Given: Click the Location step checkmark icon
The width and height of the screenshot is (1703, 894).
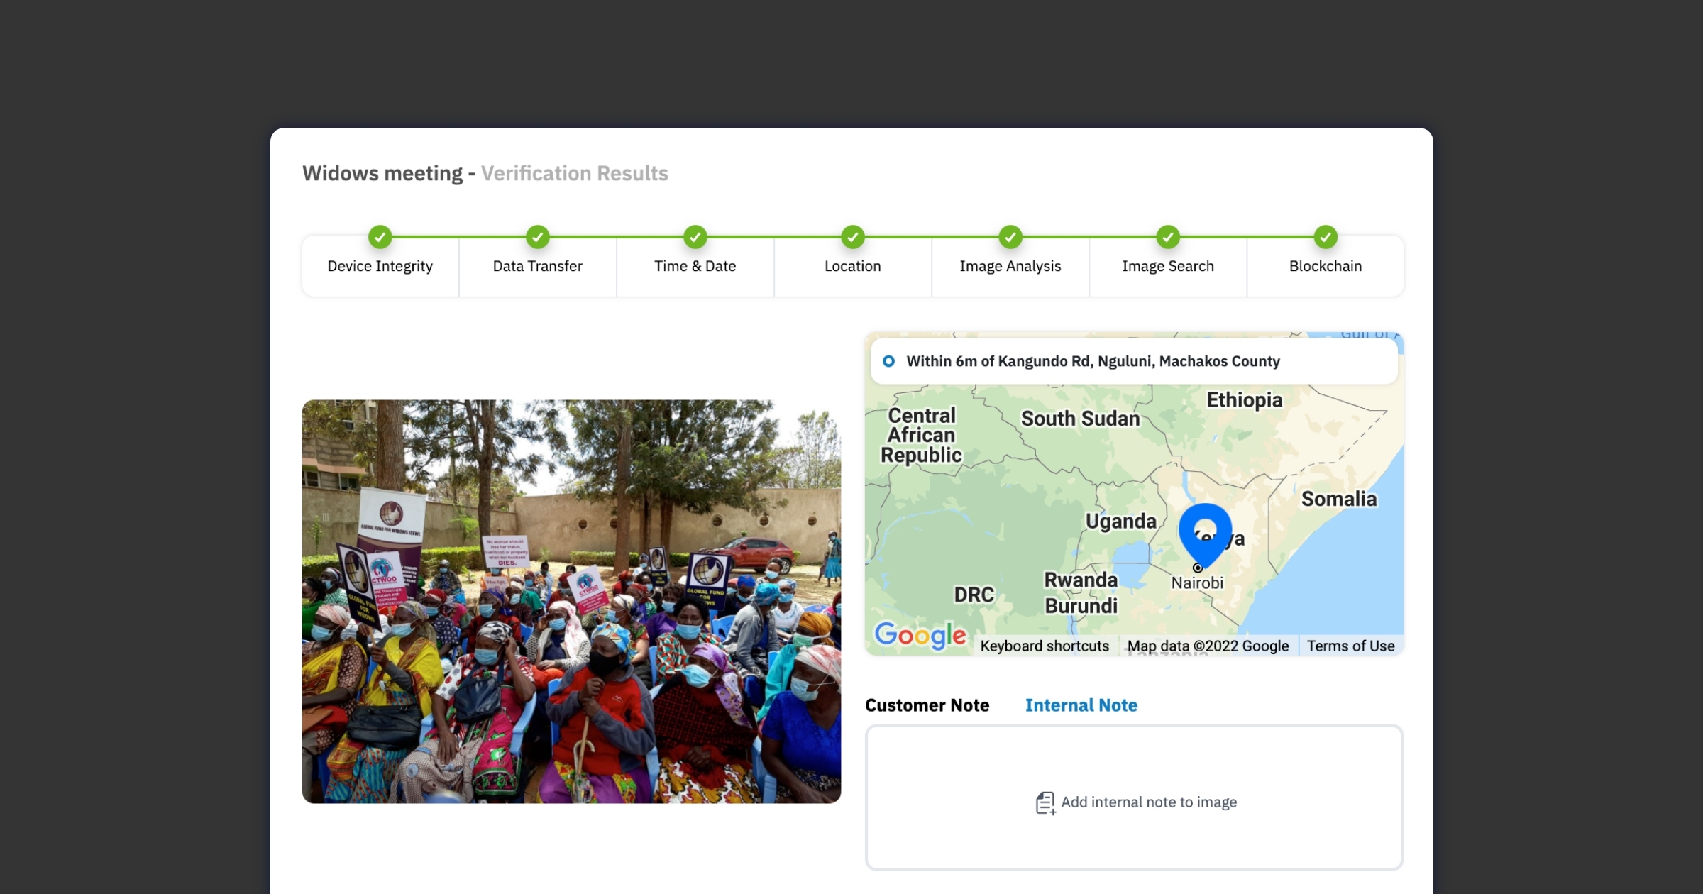Looking at the screenshot, I should coord(852,237).
